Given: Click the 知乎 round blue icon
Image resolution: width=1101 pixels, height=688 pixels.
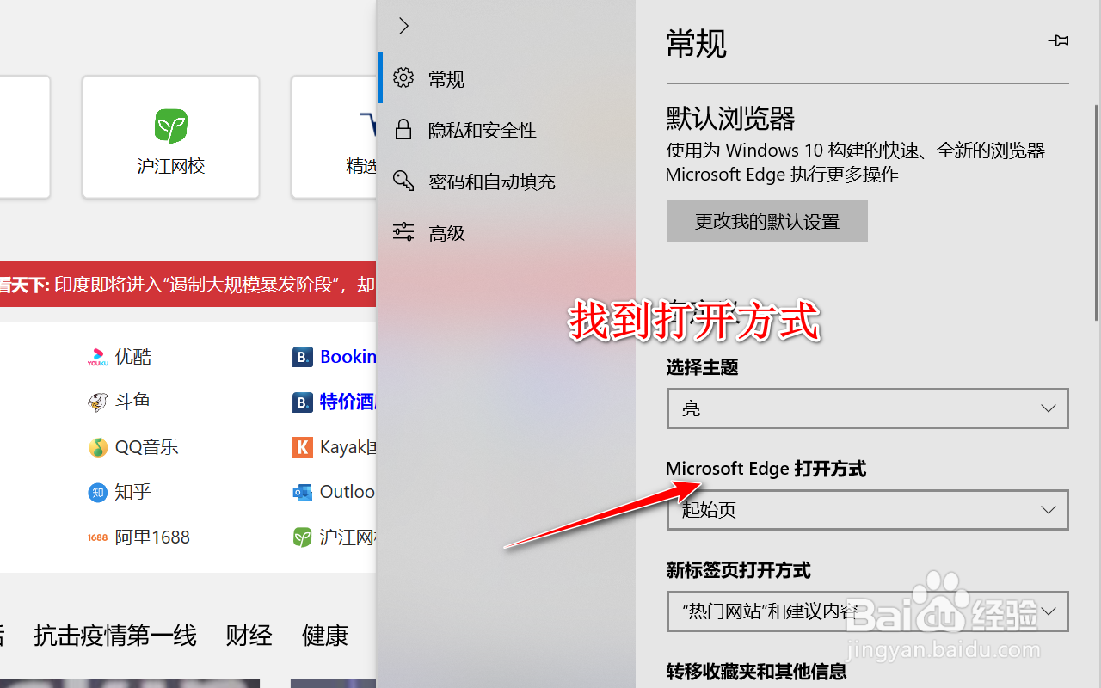Looking at the screenshot, I should pyautogui.click(x=97, y=492).
